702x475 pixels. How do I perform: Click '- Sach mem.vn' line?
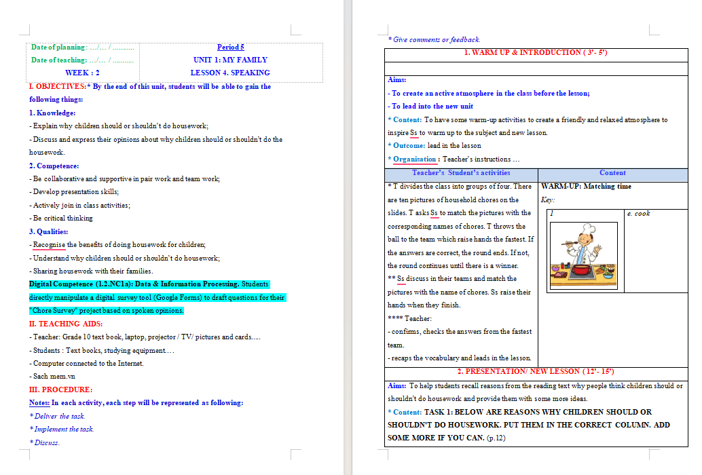pos(52,376)
